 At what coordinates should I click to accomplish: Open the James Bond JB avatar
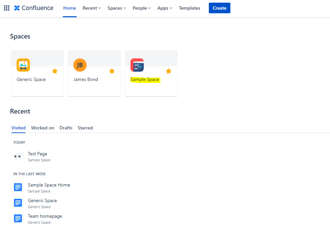pyautogui.click(x=80, y=65)
